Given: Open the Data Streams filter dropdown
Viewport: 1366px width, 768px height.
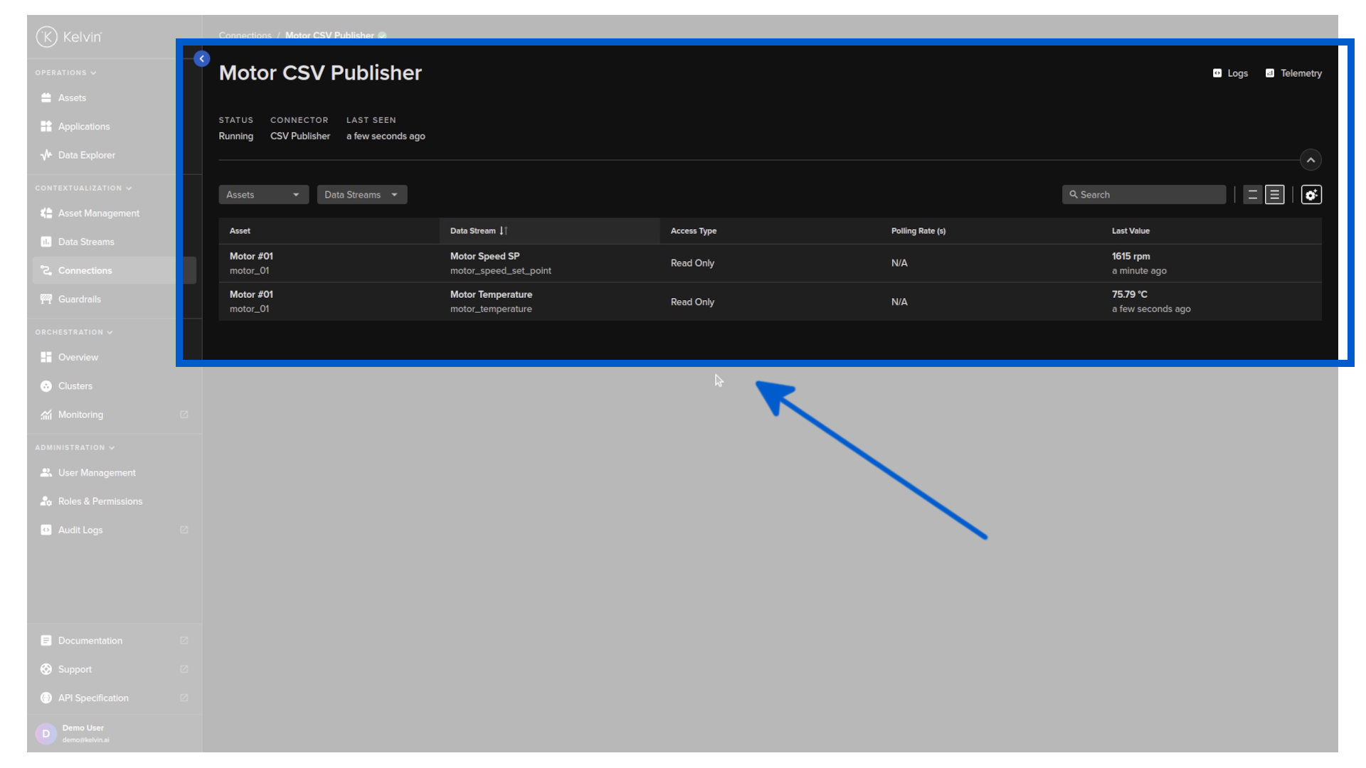Looking at the screenshot, I should point(361,195).
